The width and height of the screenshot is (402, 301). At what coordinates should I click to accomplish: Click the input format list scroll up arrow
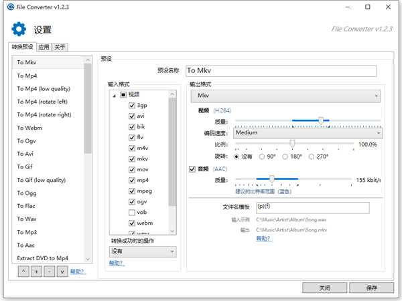173,94
